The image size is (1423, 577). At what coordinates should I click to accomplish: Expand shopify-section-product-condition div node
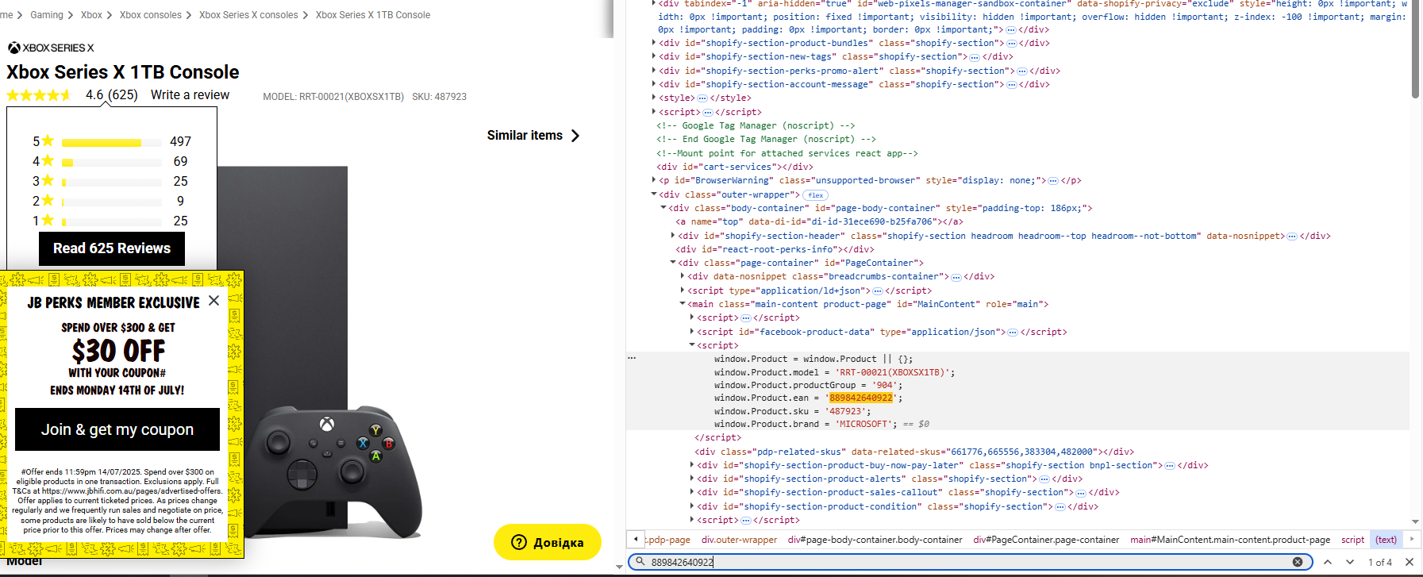[x=692, y=506]
